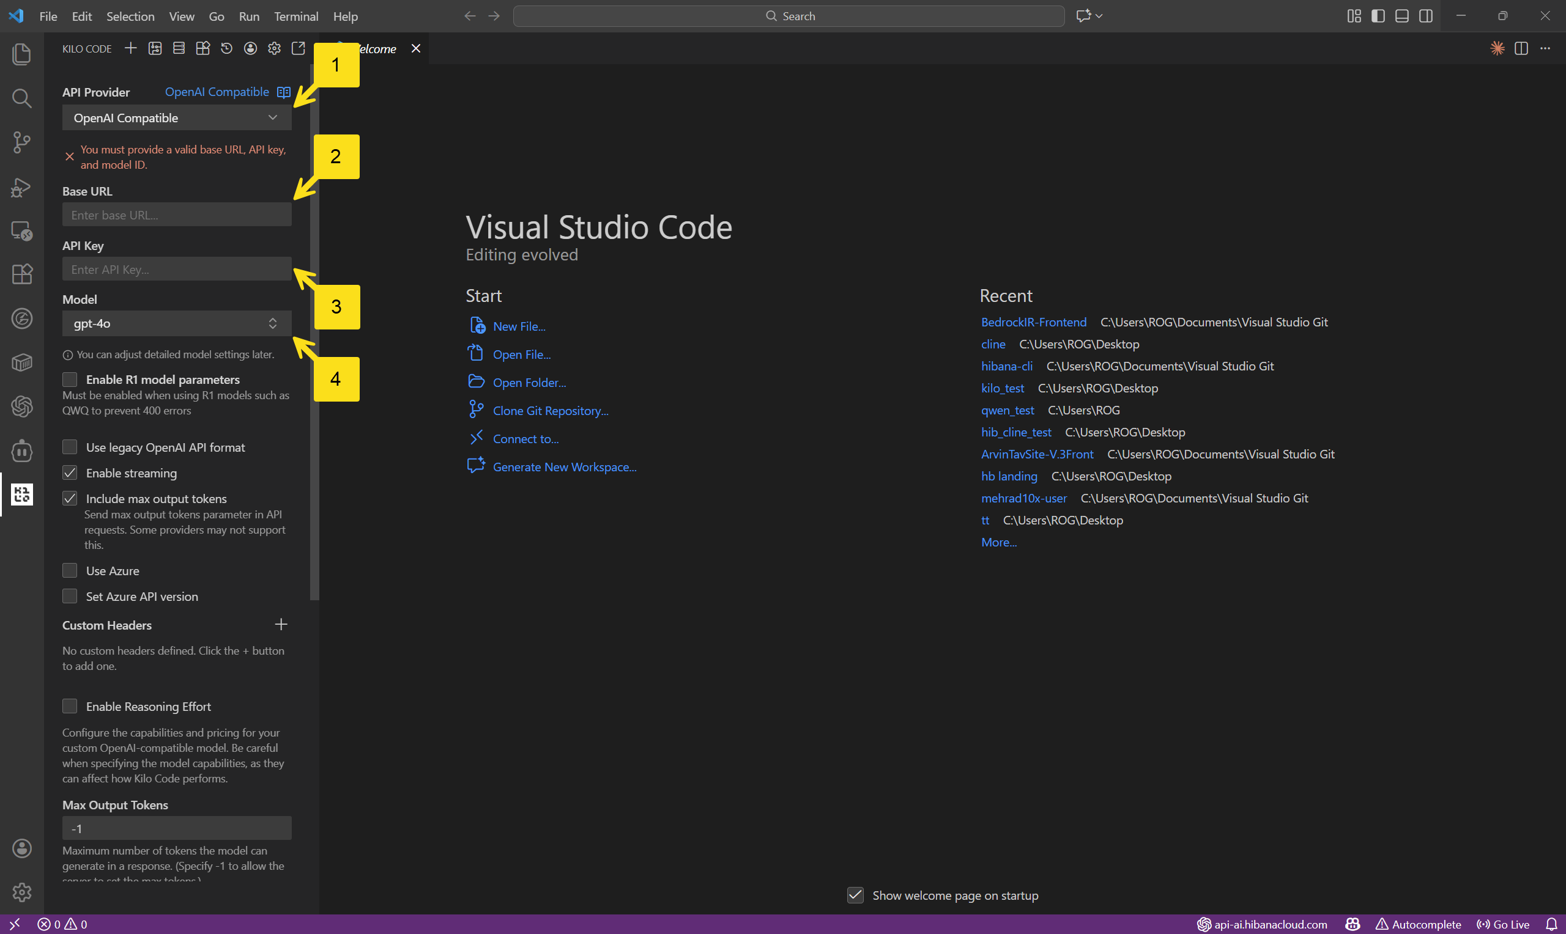Uncheck Enable streaming
This screenshot has height=934, width=1566.
click(x=70, y=473)
